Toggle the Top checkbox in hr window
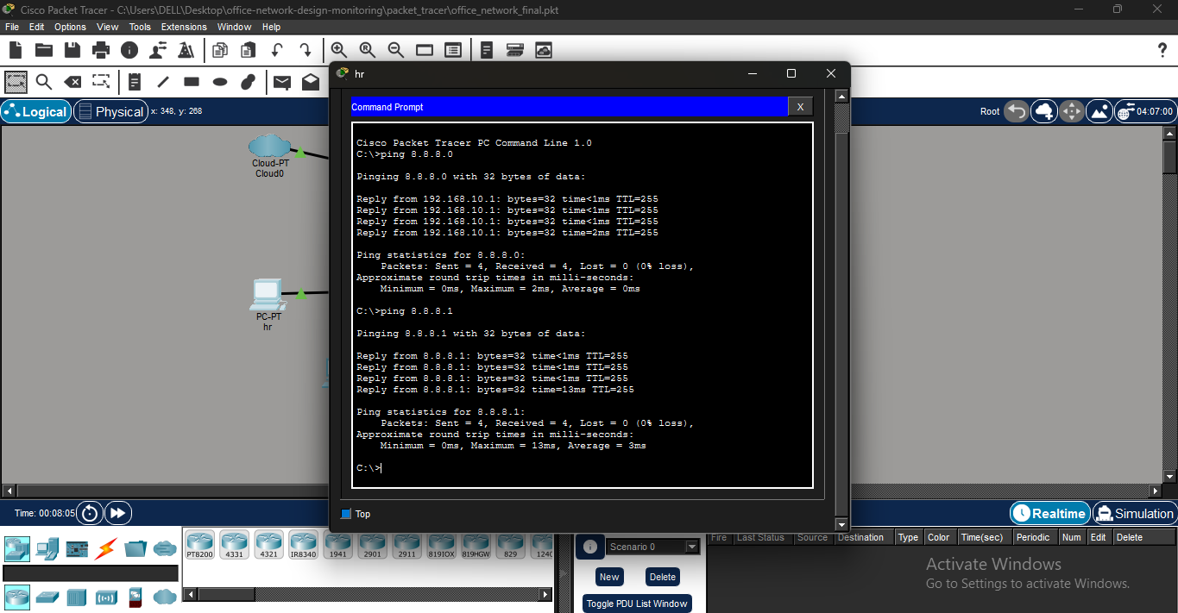Screen dimensions: 1178x613 347,514
